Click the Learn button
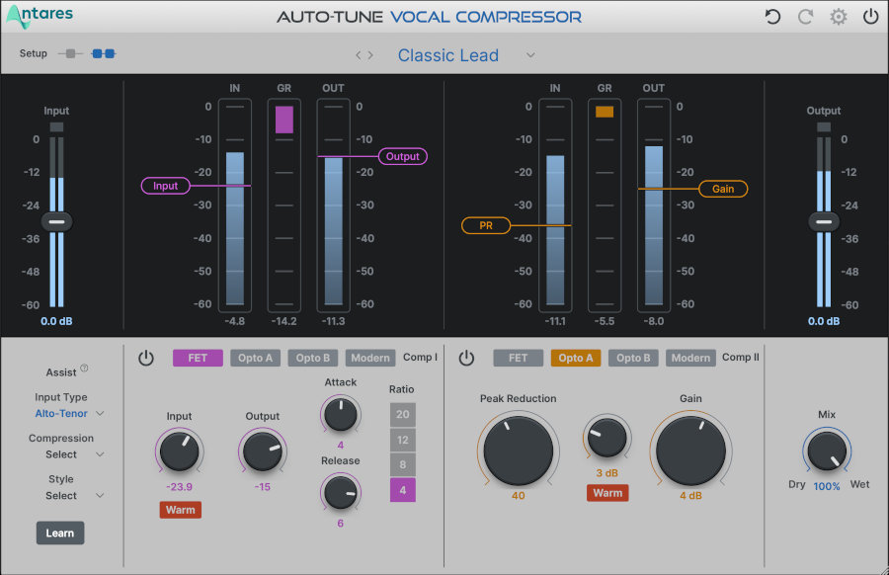This screenshot has height=575, width=889. [x=60, y=533]
